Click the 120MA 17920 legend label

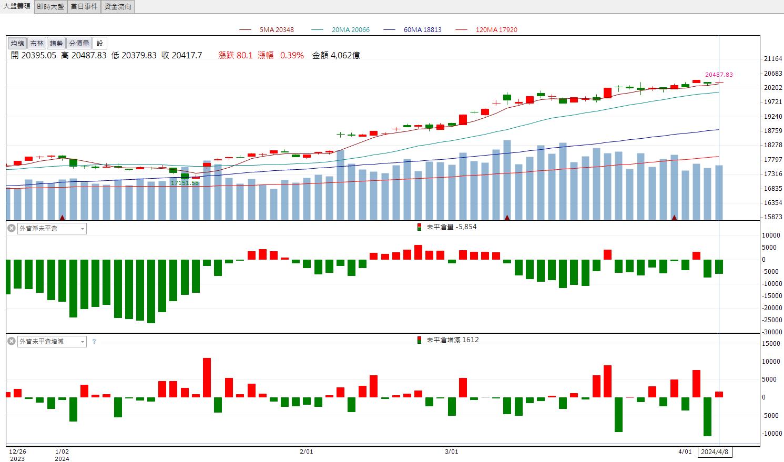point(496,30)
